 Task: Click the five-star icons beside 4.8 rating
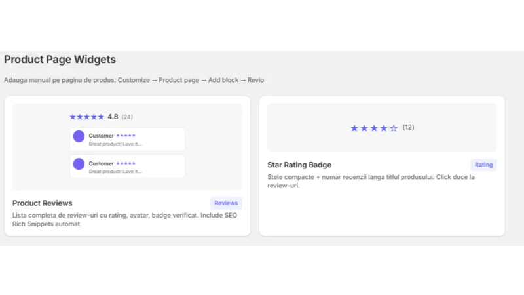[87, 117]
